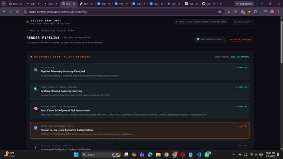Open the Wi-Fi network tray icon
The width and height of the screenshot is (283, 159).
(252, 155)
